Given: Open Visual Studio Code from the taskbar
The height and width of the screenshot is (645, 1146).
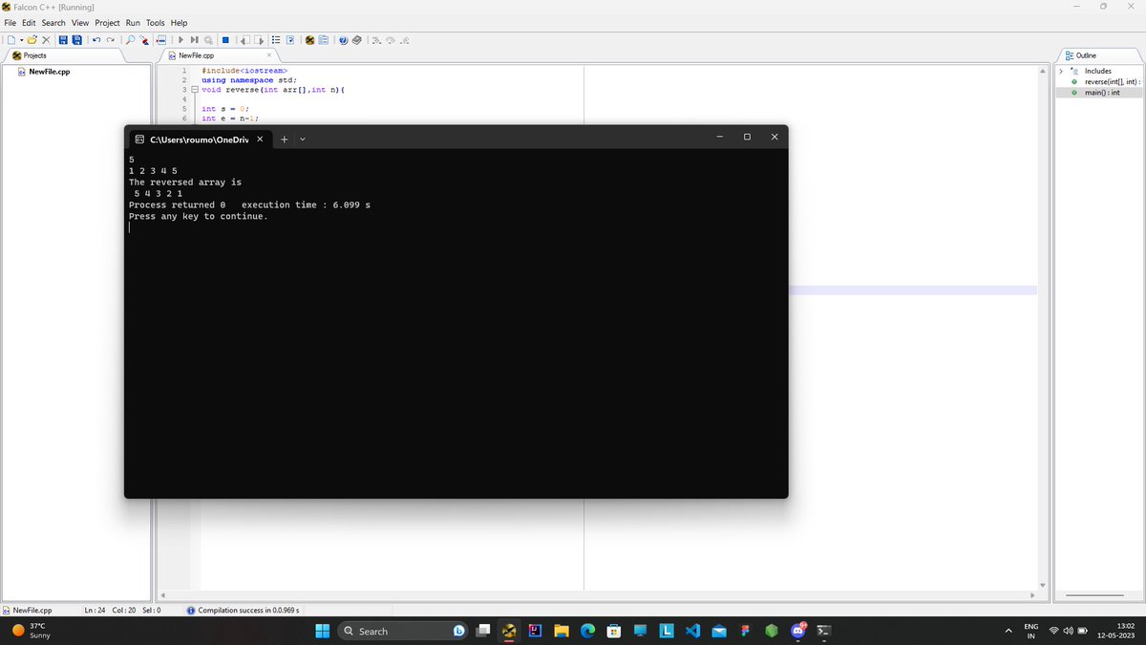Looking at the screenshot, I should tap(692, 631).
